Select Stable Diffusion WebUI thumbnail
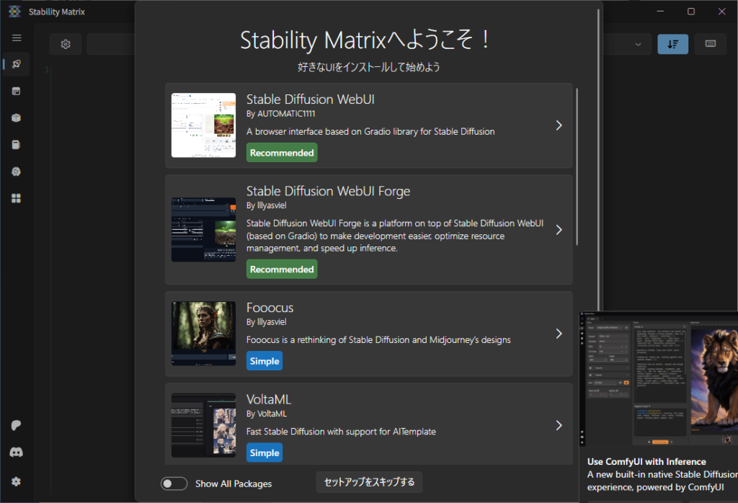Screen dimensions: 738x503 tap(203, 125)
